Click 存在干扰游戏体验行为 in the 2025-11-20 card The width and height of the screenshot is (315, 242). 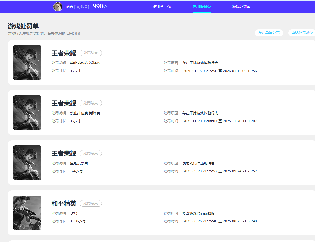200,113
